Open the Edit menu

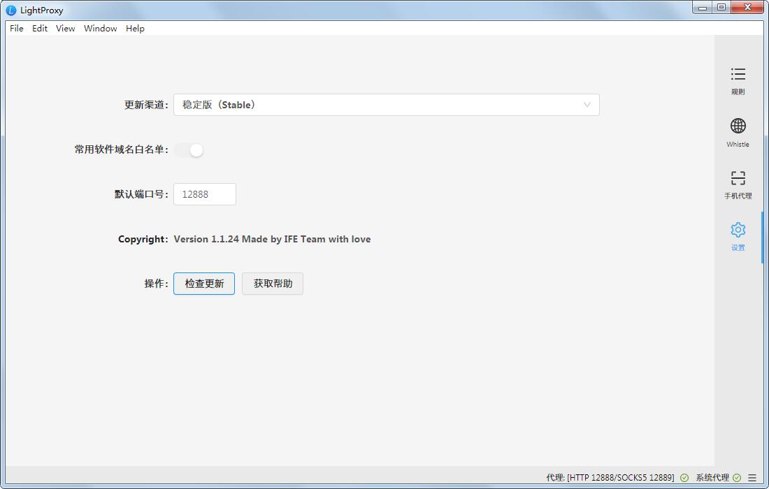(x=40, y=29)
